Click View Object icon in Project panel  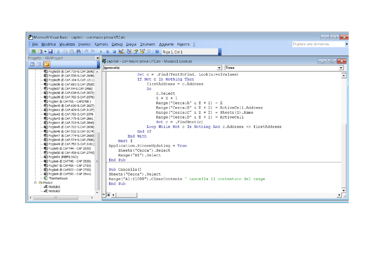(39, 64)
